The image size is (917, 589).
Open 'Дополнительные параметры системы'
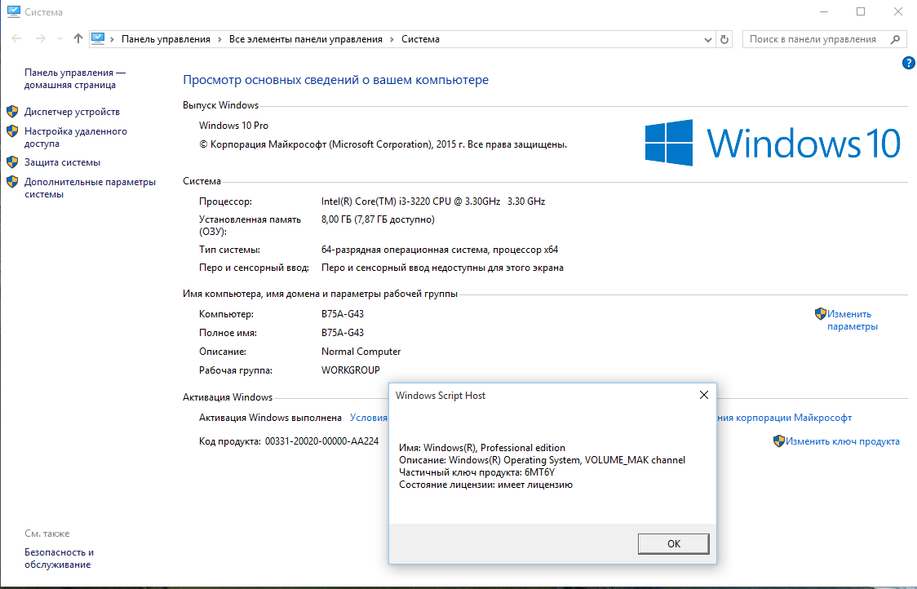coord(90,188)
